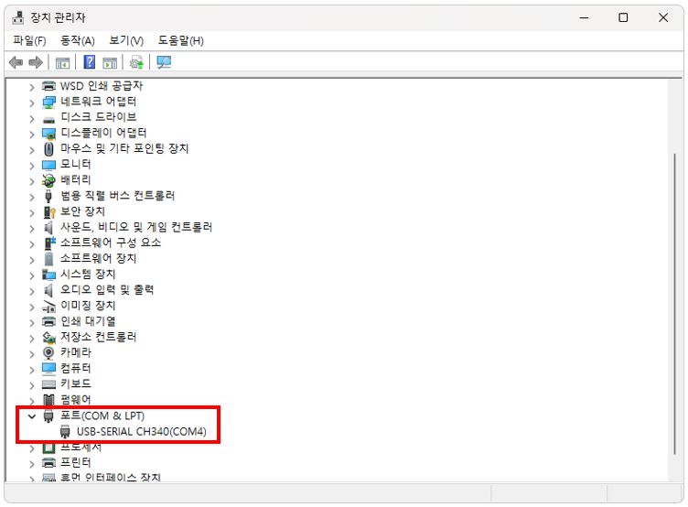Click the USB-SERIAL CH340 device icon

click(x=66, y=431)
